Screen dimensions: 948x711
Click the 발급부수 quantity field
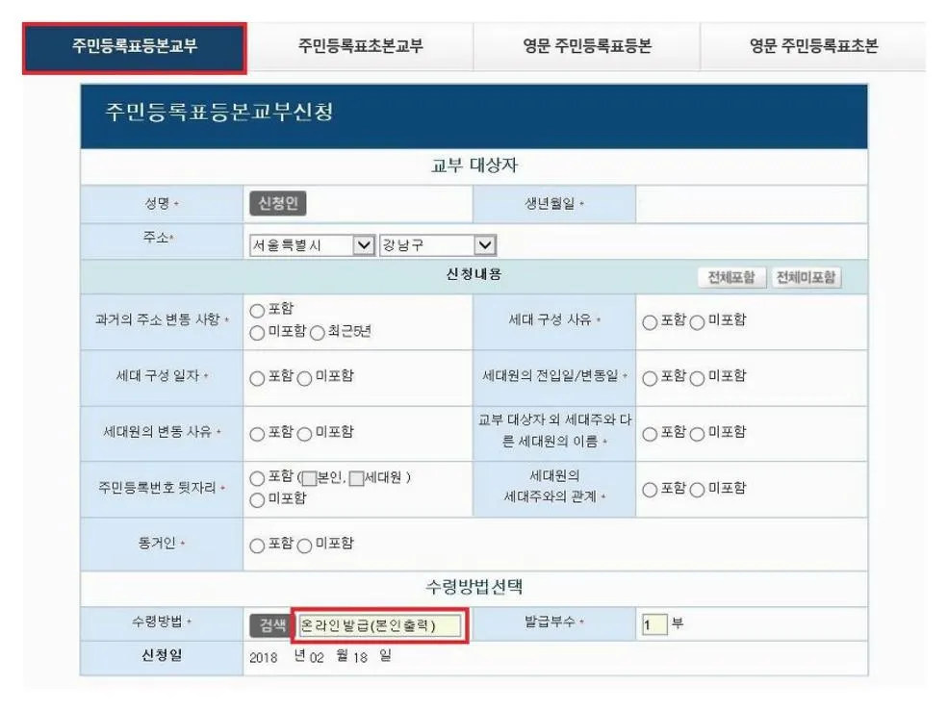point(654,624)
